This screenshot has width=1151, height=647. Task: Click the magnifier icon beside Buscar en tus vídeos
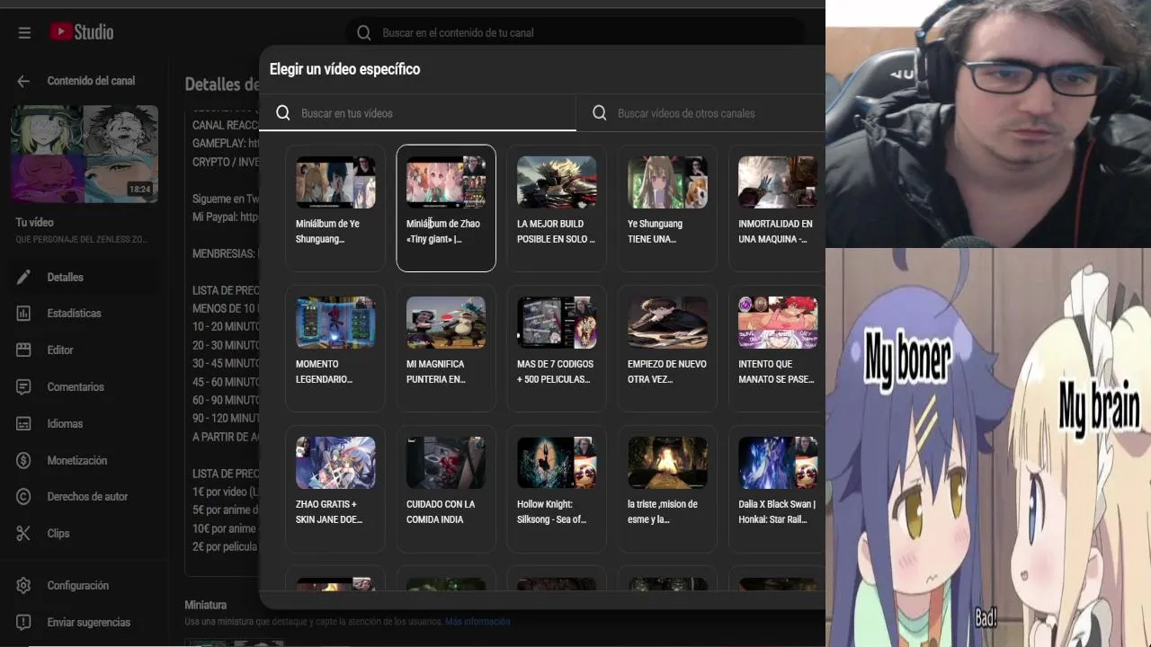pyautogui.click(x=283, y=113)
